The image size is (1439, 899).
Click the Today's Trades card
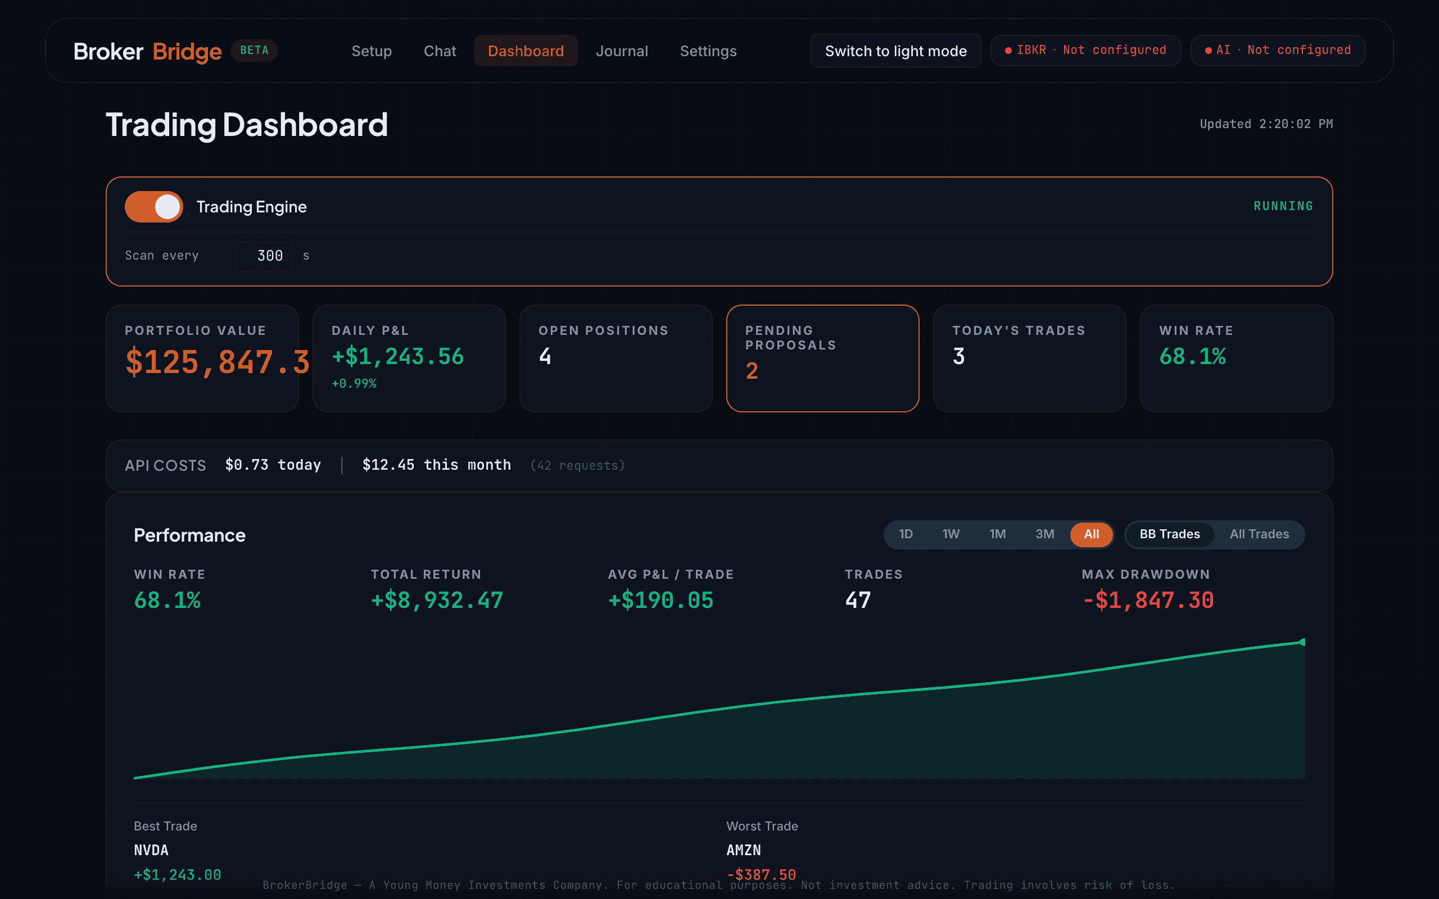[x=1030, y=358]
